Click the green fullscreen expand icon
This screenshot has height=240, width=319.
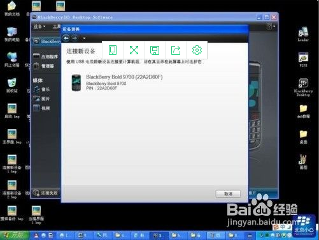point(134,50)
